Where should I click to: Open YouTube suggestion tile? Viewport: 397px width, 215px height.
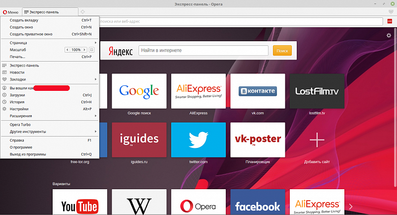pos(80,202)
